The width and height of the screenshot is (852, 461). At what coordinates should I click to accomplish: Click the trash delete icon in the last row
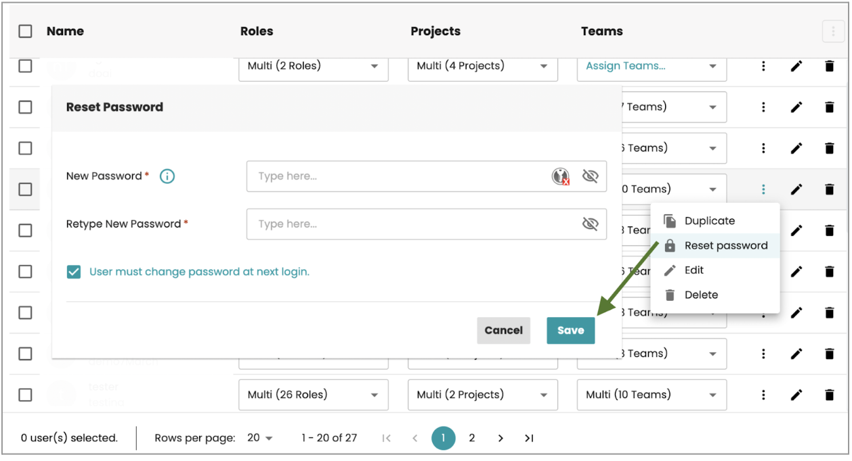(829, 395)
